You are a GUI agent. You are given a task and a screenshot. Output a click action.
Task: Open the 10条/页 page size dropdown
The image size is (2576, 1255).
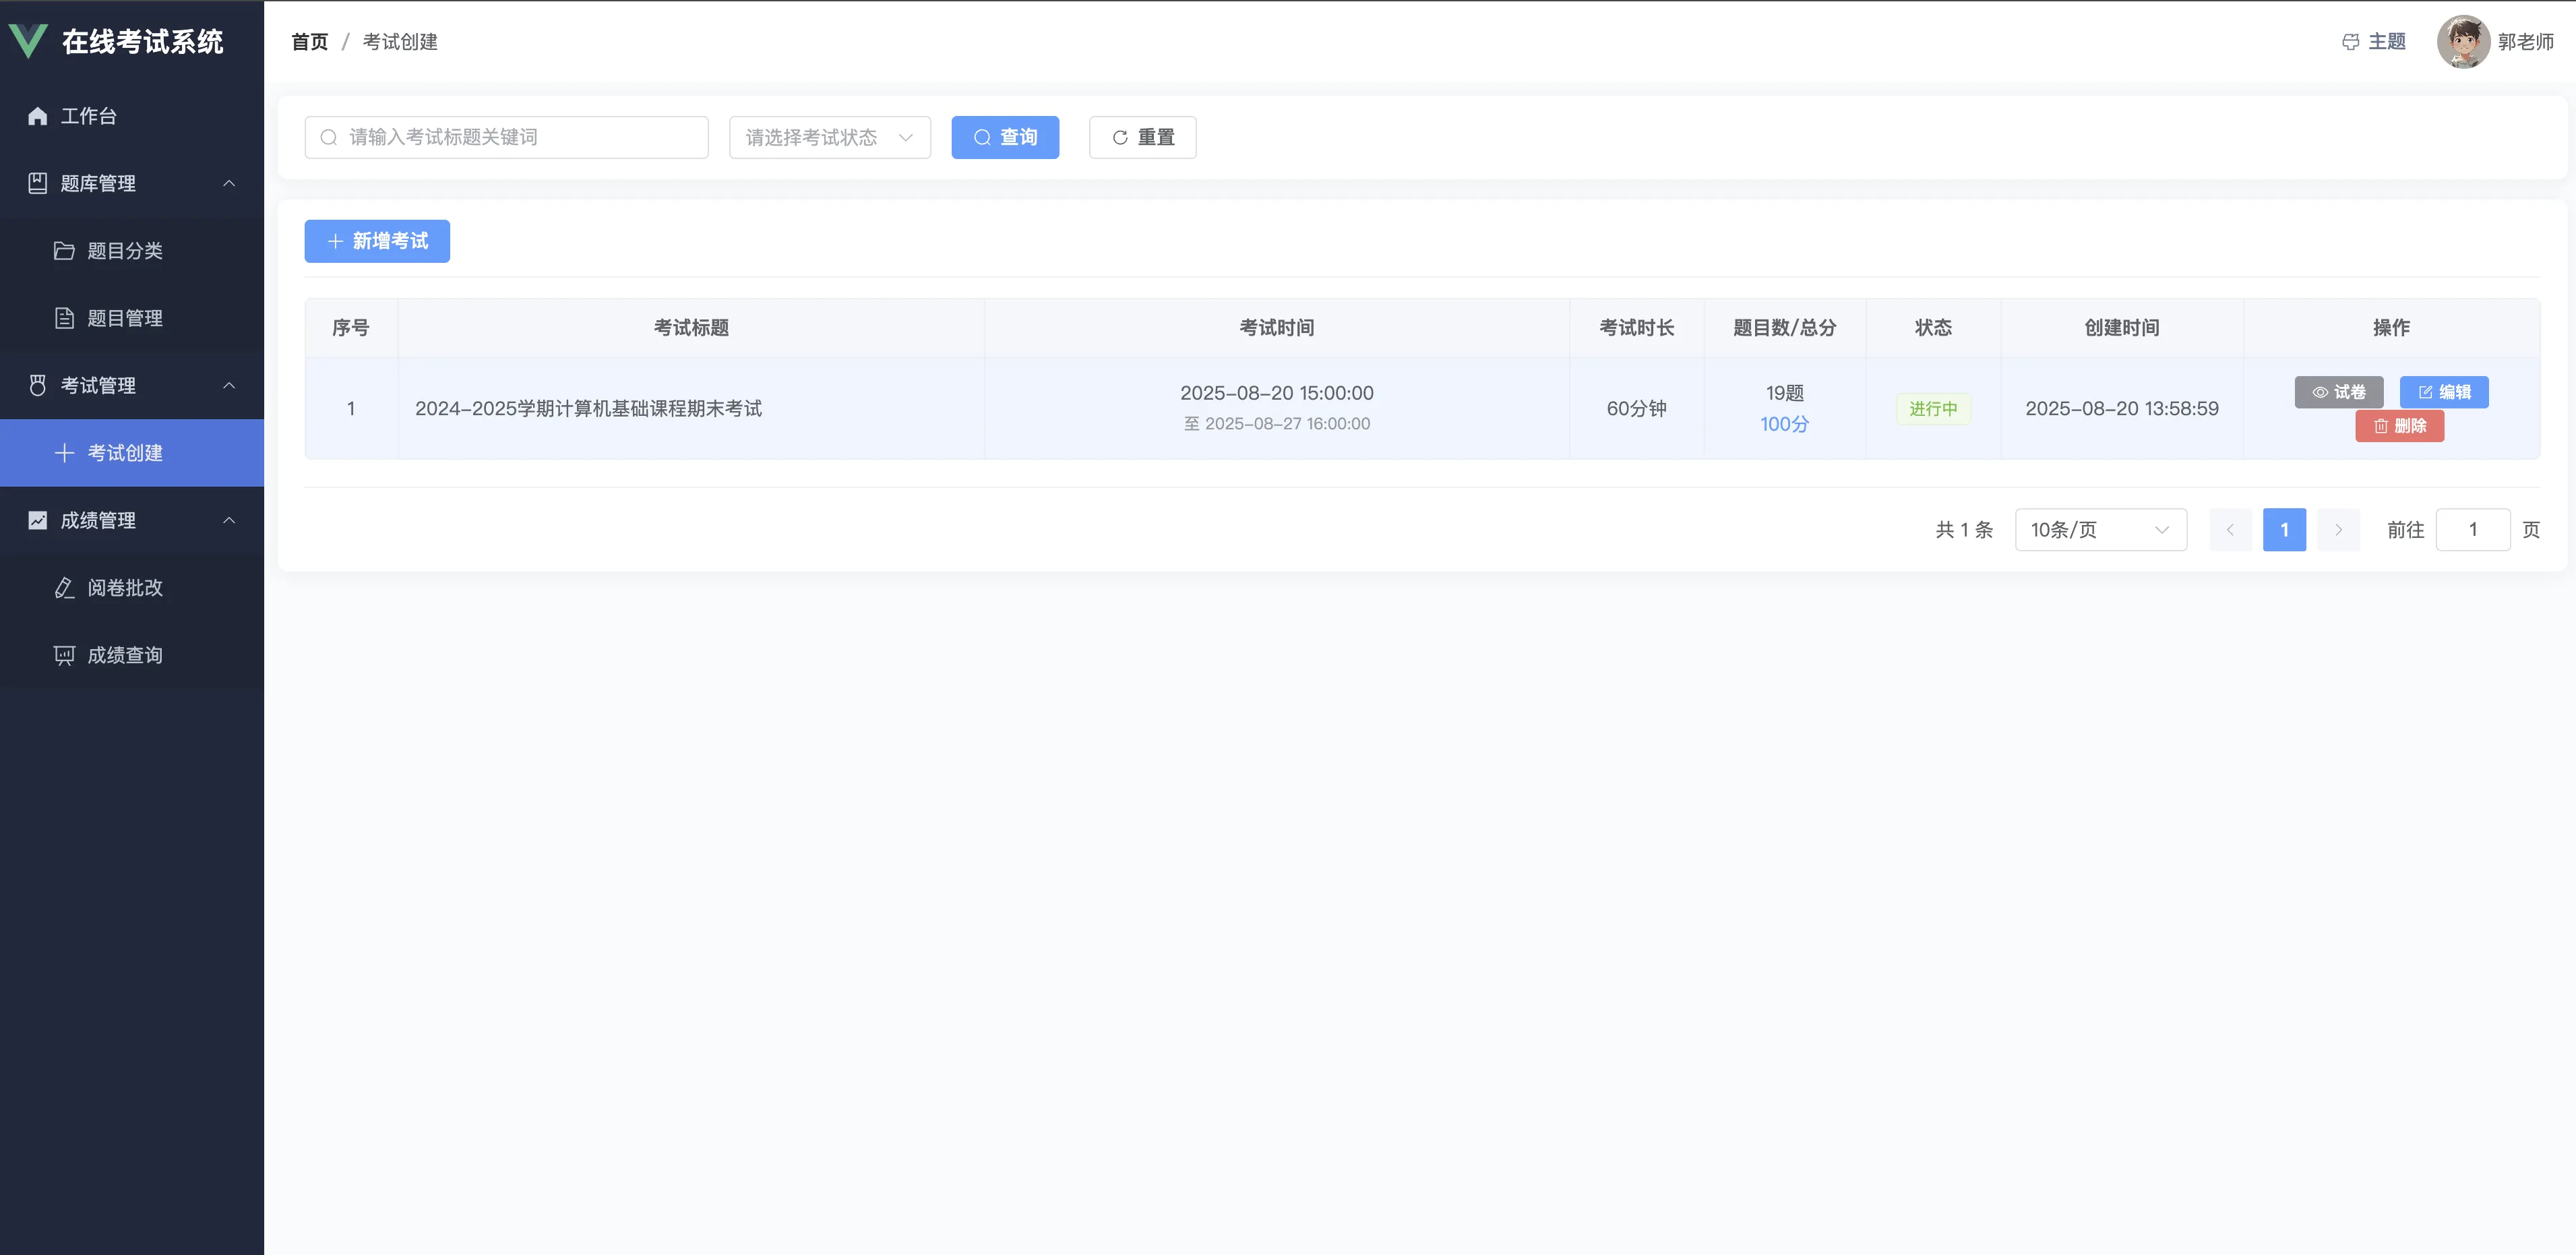[2100, 530]
